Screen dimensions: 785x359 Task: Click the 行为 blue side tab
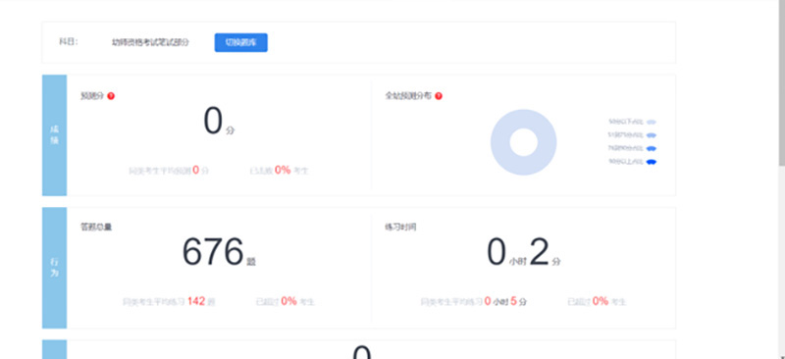[54, 268]
